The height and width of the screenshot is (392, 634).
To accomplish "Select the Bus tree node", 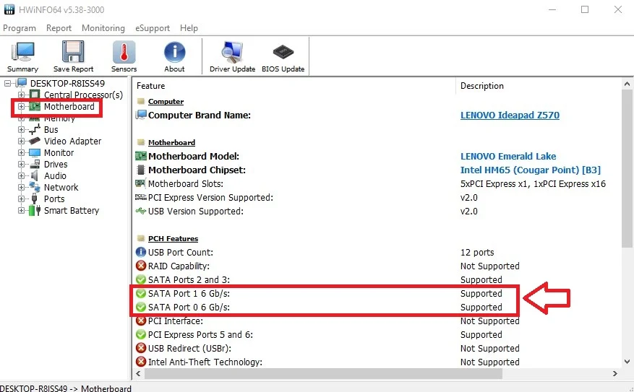I will [x=51, y=130].
